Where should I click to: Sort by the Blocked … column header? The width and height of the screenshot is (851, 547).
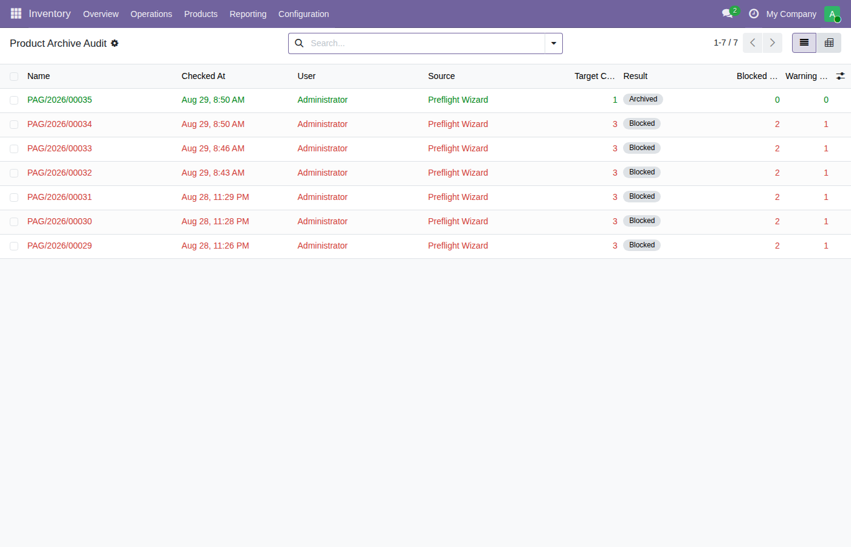point(757,76)
